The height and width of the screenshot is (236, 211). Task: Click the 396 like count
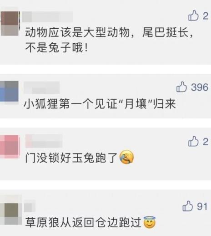click(x=200, y=87)
